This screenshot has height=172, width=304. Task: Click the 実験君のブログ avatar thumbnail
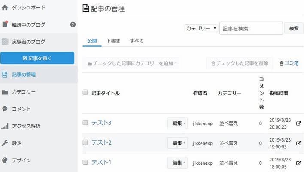(5, 42)
